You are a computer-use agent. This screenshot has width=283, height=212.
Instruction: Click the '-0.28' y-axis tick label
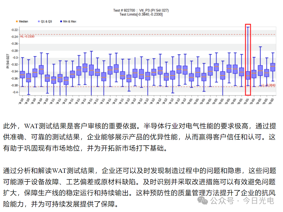[x=14, y=51]
